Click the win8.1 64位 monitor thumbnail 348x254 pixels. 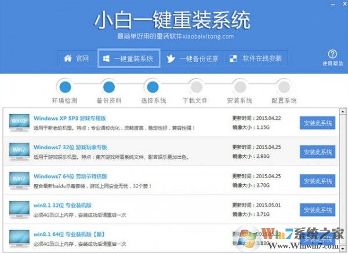click(x=19, y=238)
